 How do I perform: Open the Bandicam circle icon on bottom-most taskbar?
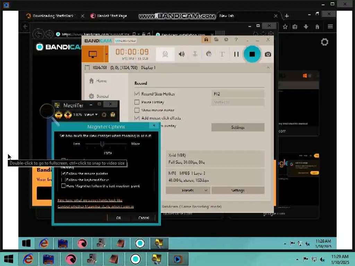136,259
